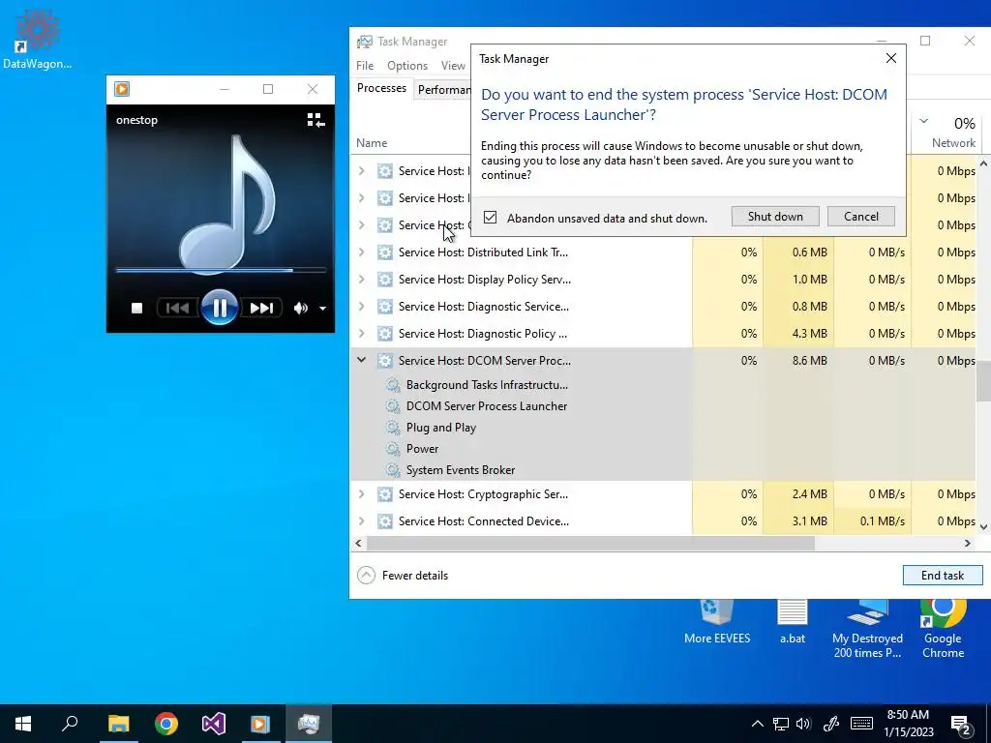Click gear icon of Display Policy Service host
991x743 pixels.
click(x=385, y=280)
